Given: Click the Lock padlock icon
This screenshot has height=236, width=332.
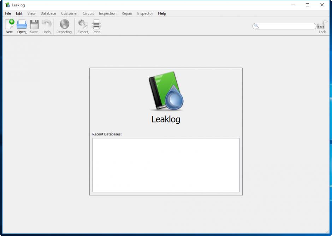Looking at the screenshot, I should tap(322, 25).
